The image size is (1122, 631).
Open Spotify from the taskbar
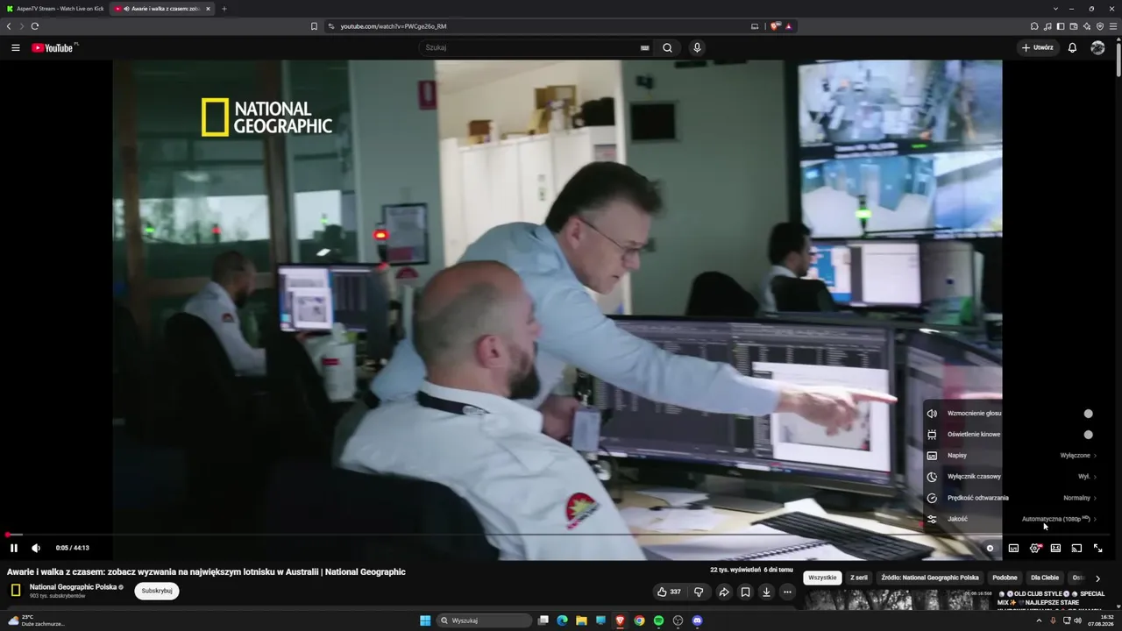658,620
